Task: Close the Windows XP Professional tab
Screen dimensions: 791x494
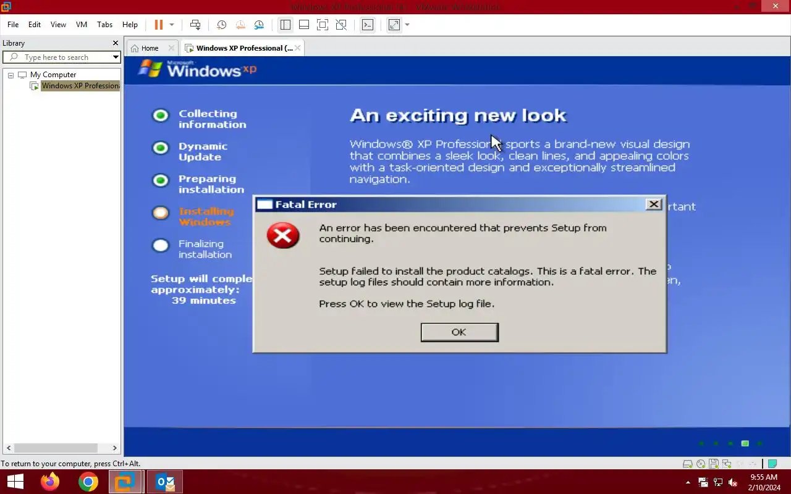Action: pos(297,48)
